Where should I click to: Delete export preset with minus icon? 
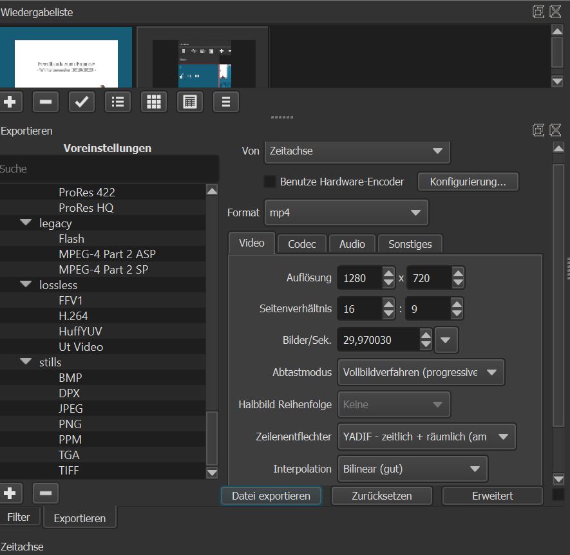[45, 493]
